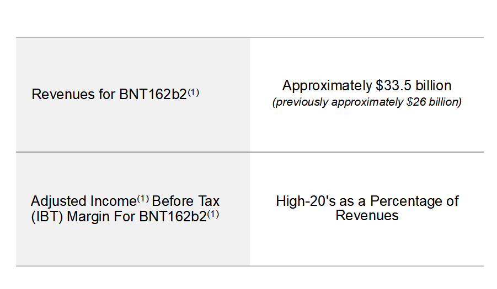
Task: Click the "Revenues for" label text
Action: (62, 94)
